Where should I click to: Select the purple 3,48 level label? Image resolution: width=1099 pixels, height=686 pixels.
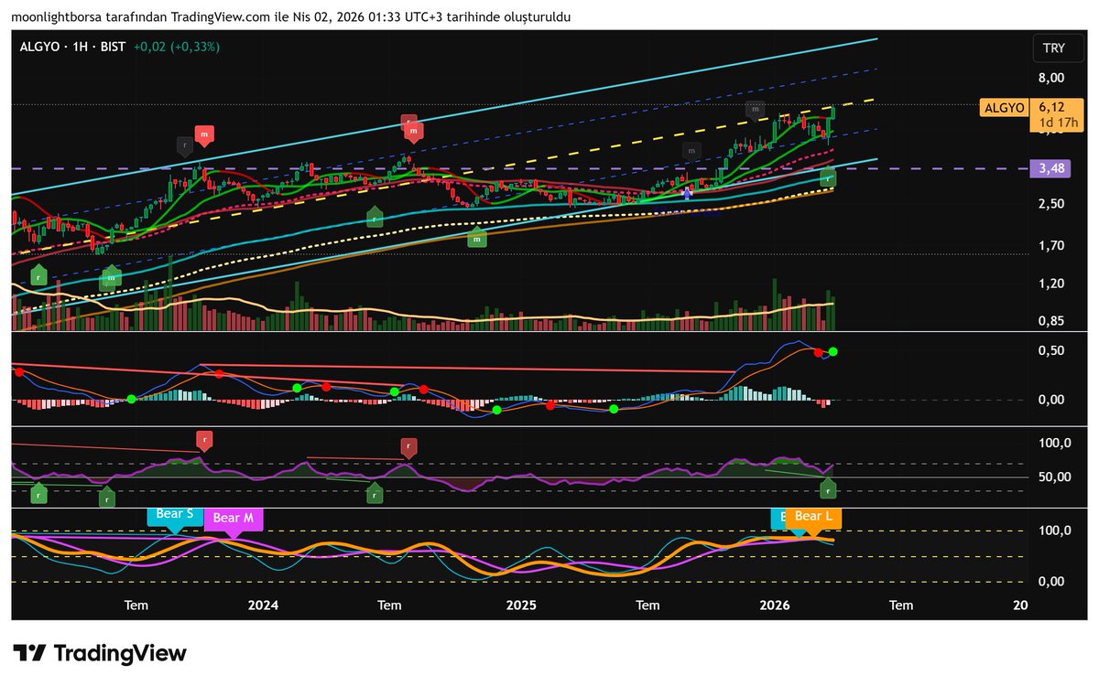coord(1049,168)
